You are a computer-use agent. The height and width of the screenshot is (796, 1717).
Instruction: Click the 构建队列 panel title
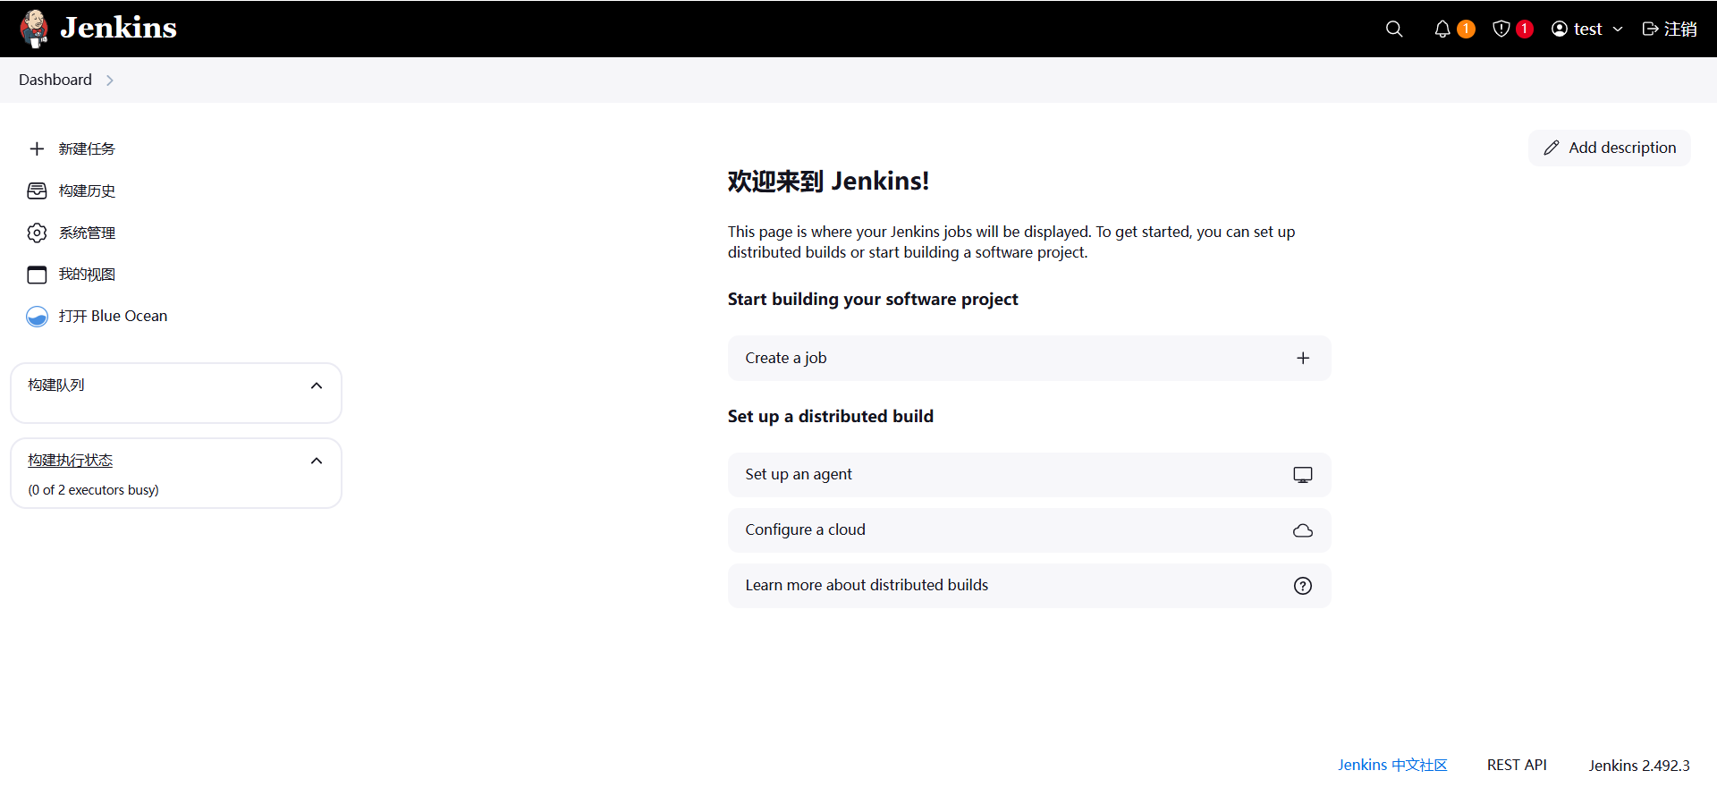(56, 385)
